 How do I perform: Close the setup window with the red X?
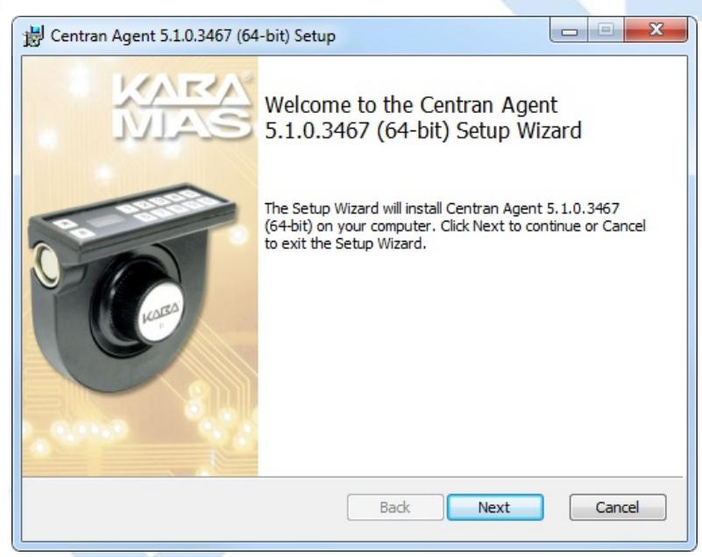click(656, 30)
